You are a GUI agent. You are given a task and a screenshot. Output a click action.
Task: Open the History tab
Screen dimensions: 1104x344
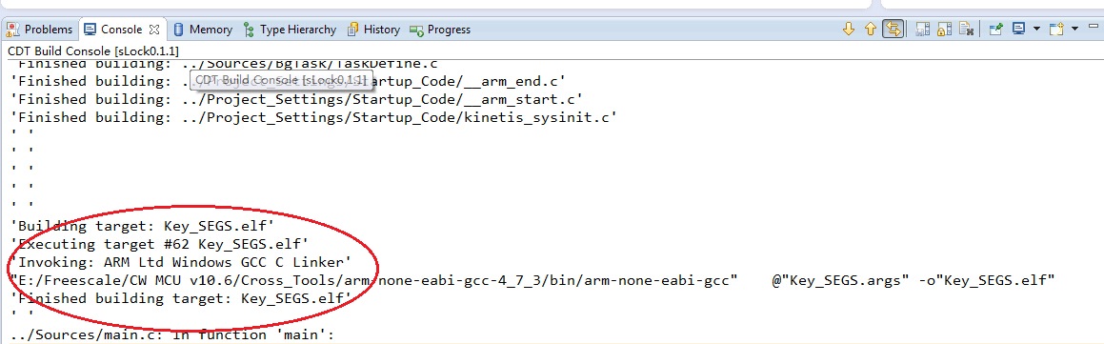tap(373, 30)
